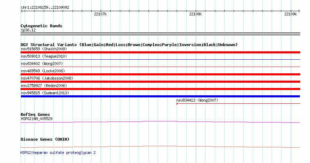Select the DGV Structural Variants track title
This screenshot has width=310, height=163.
129,45
